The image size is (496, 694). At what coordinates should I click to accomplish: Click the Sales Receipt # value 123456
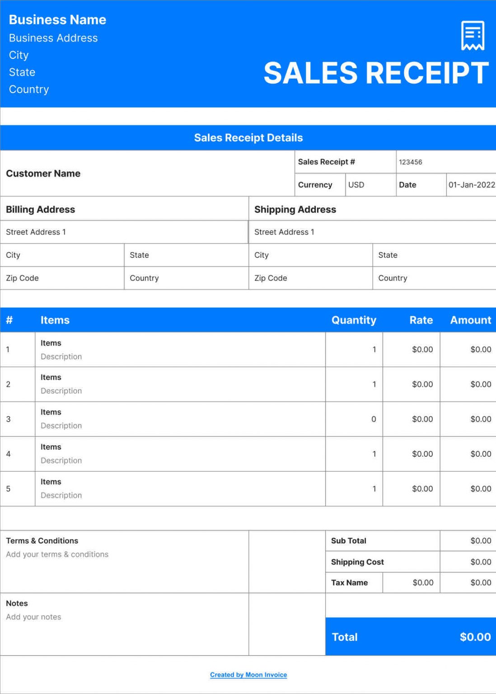point(409,162)
